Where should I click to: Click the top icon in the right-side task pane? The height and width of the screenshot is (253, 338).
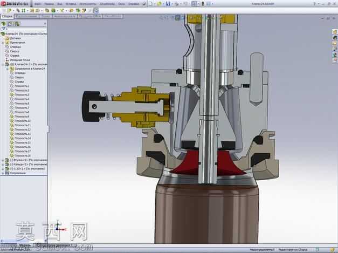click(x=335, y=32)
